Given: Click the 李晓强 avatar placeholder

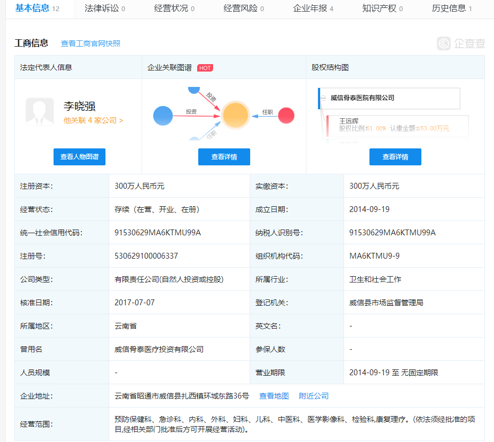Looking at the screenshot, I should tap(40, 112).
